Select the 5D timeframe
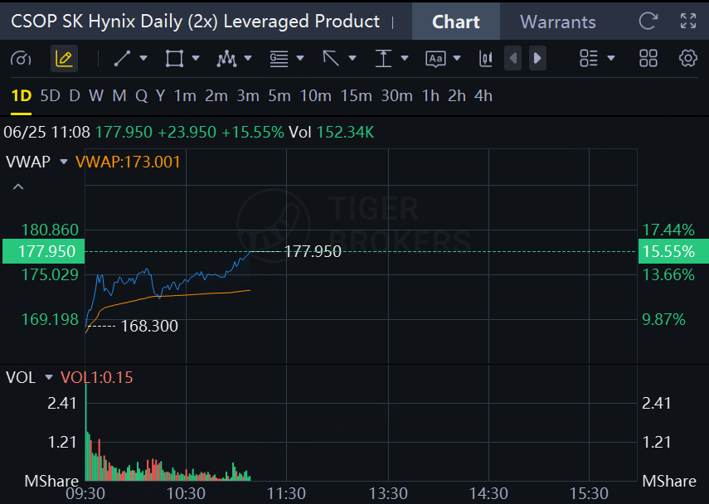The height and width of the screenshot is (504, 709). [x=51, y=96]
